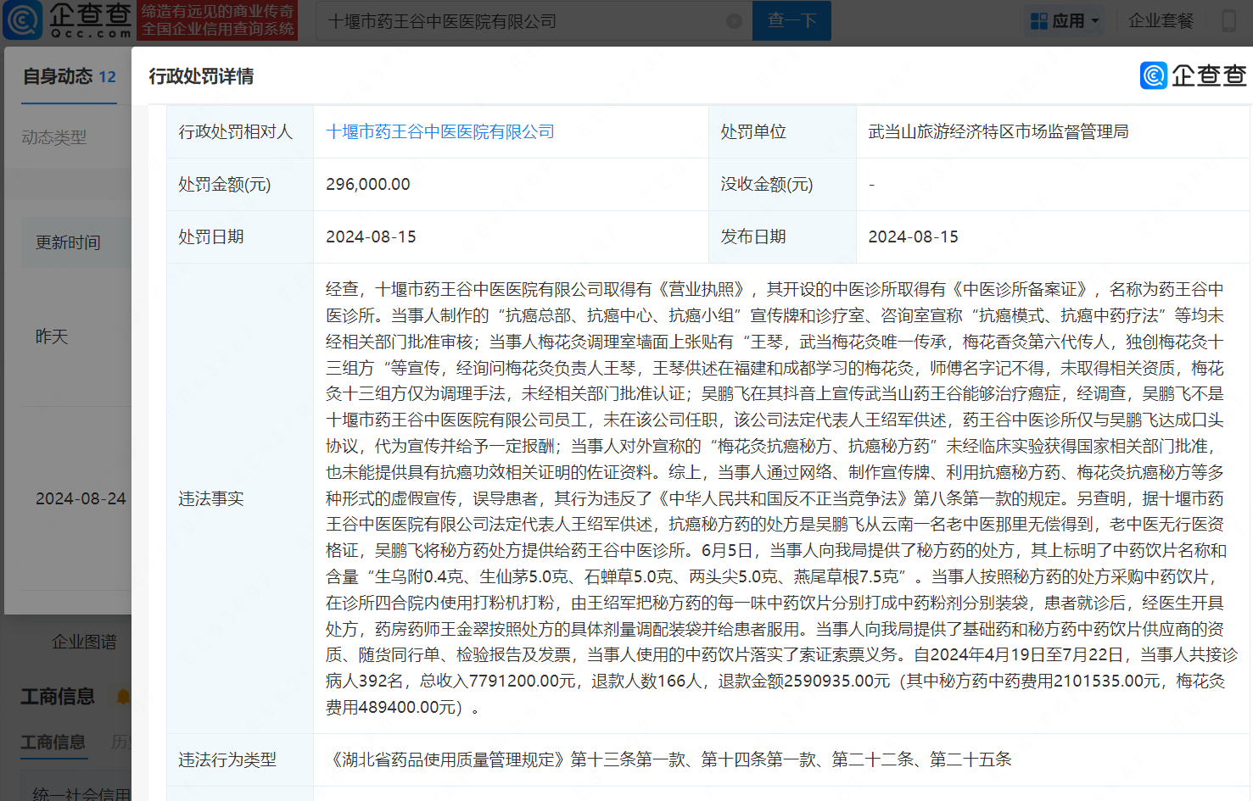Click the 应用 grid icon
Viewport: 1253px width, 801px height.
1038,20
